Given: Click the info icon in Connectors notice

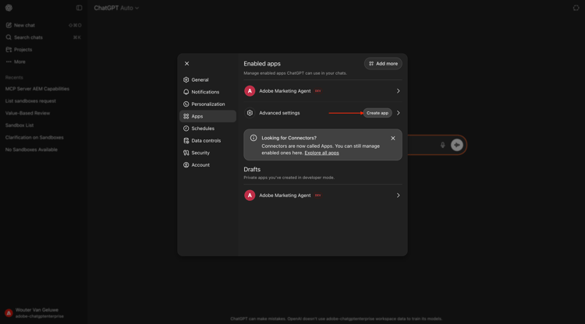Looking at the screenshot, I should (253, 138).
